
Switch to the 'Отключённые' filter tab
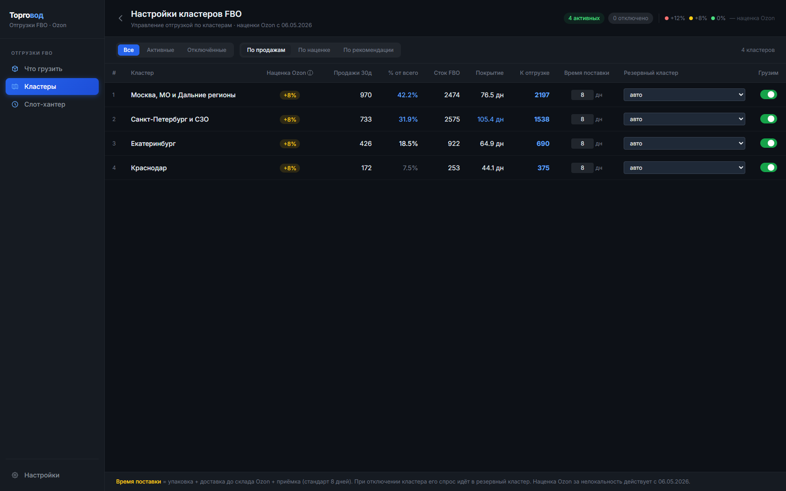coord(207,50)
